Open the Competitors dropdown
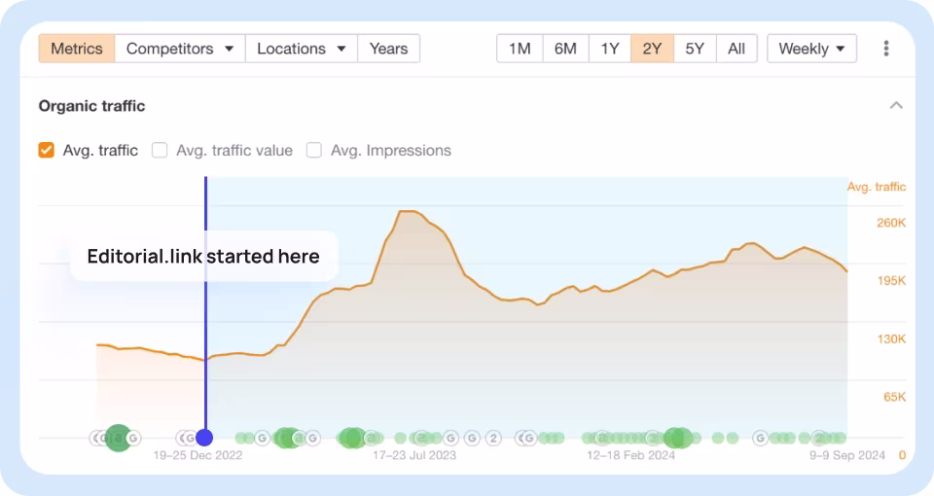The image size is (934, 496). [180, 49]
